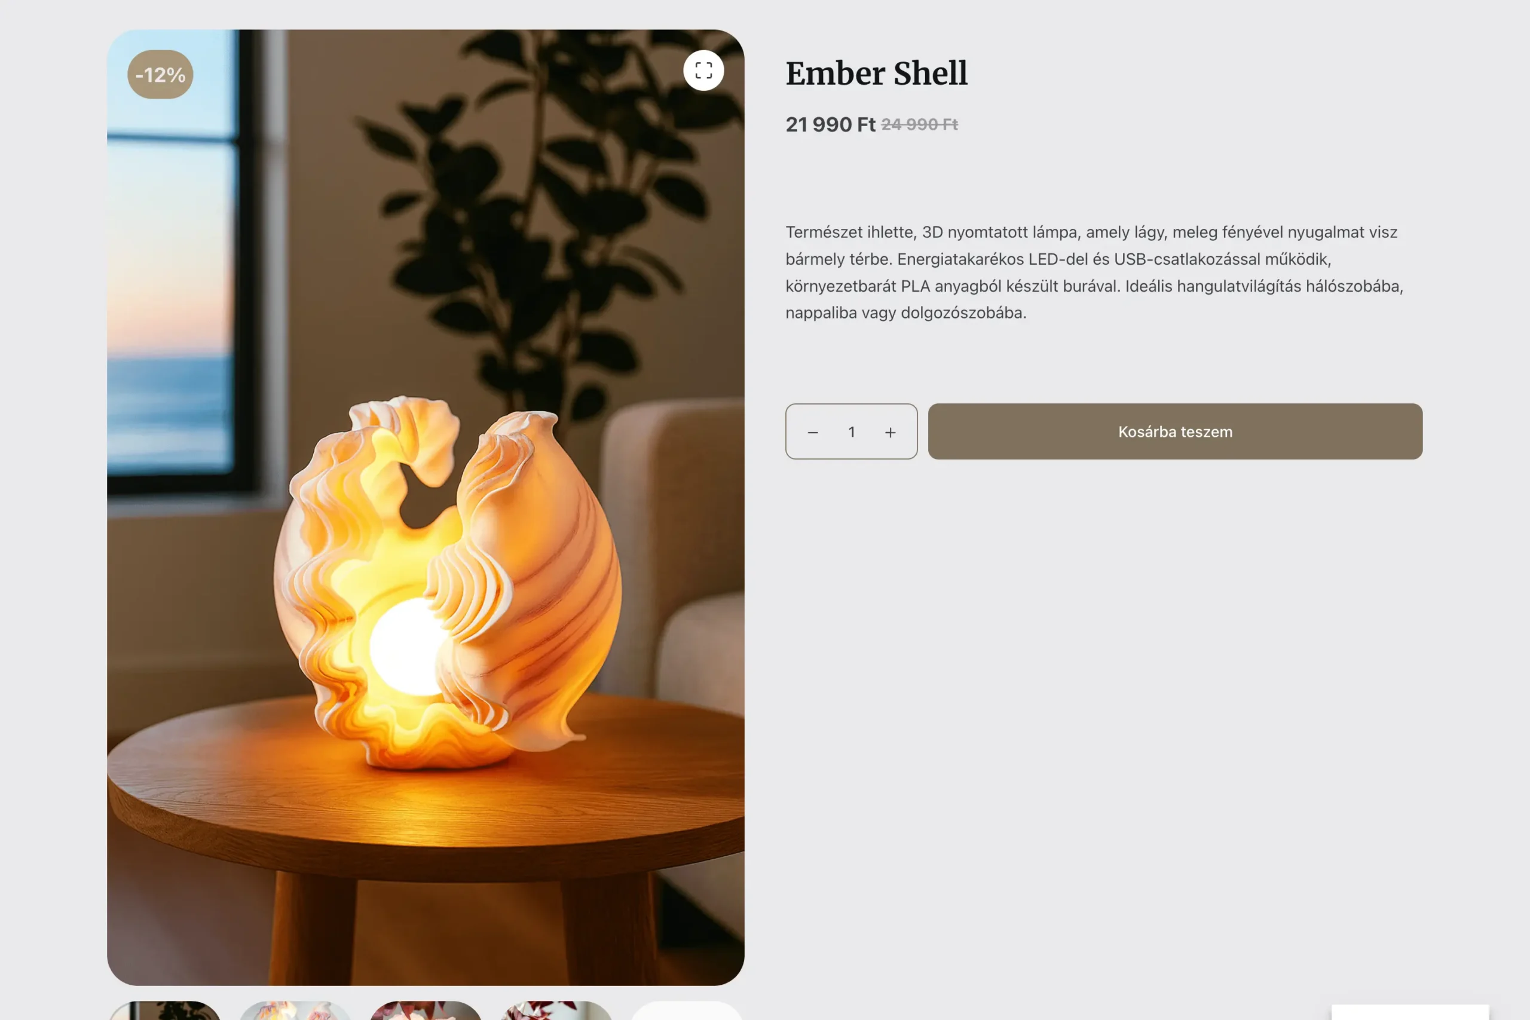Viewport: 1530px width, 1020px height.
Task: Select the fourth gallery thumbnail
Action: tap(556, 1010)
